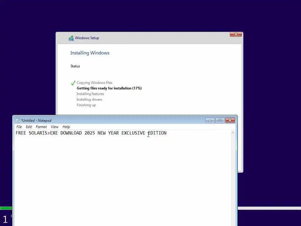Click the Notepad scrollbar up arrow
This screenshot has height=226, width=301.
(233, 133)
